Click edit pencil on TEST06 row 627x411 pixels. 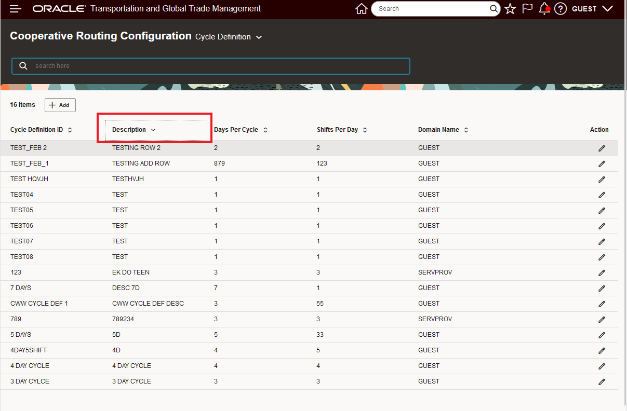point(602,226)
